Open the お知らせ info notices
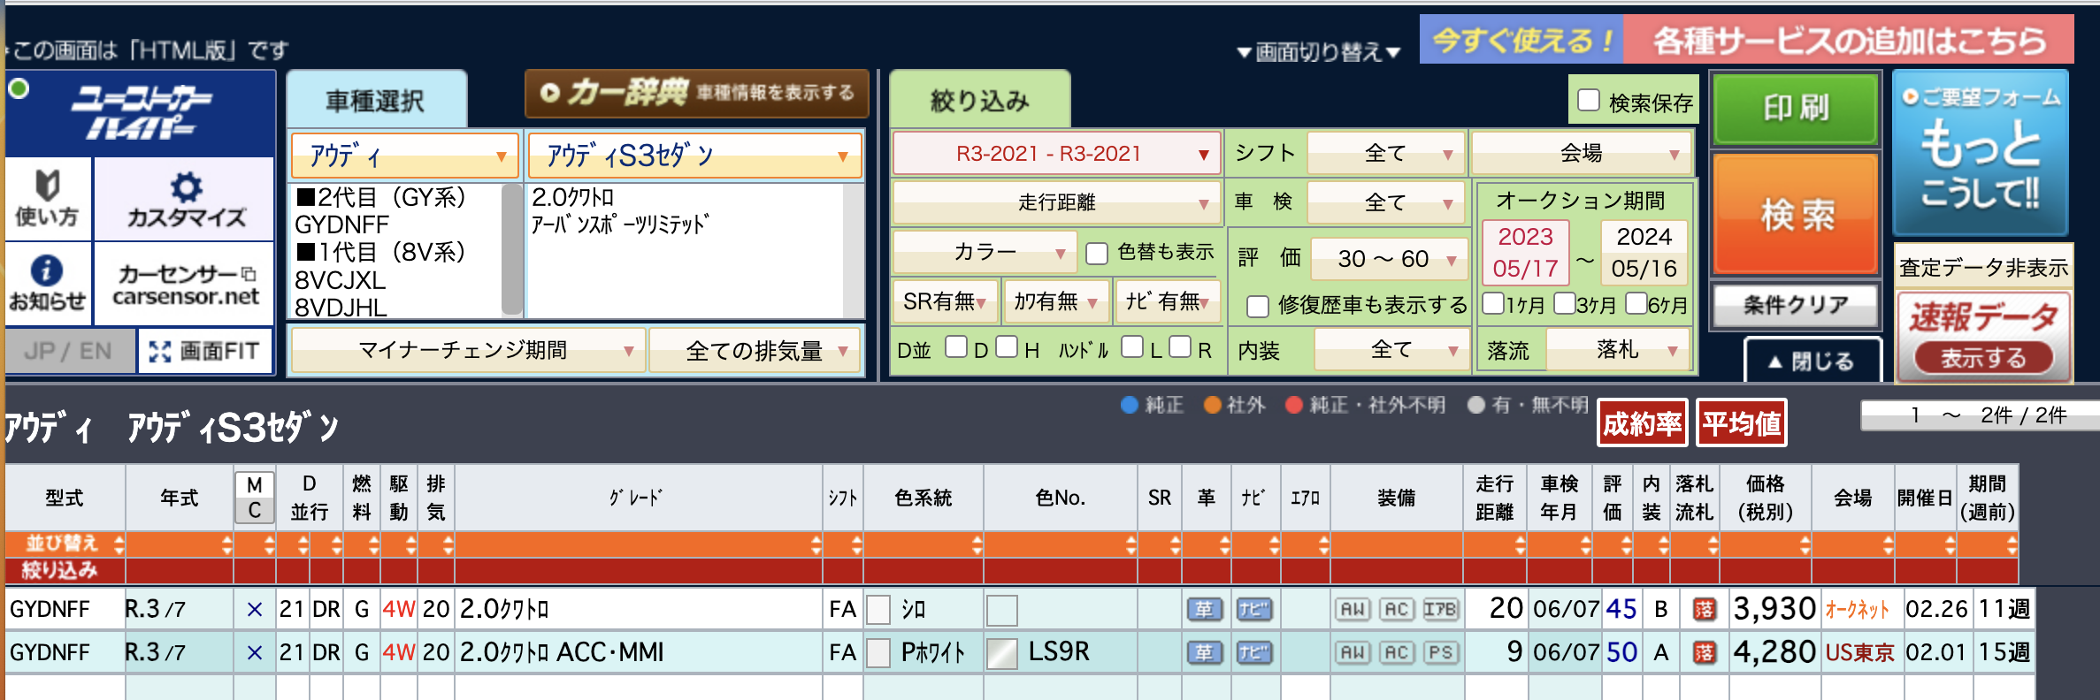This screenshot has height=700, width=2100. click(x=47, y=283)
